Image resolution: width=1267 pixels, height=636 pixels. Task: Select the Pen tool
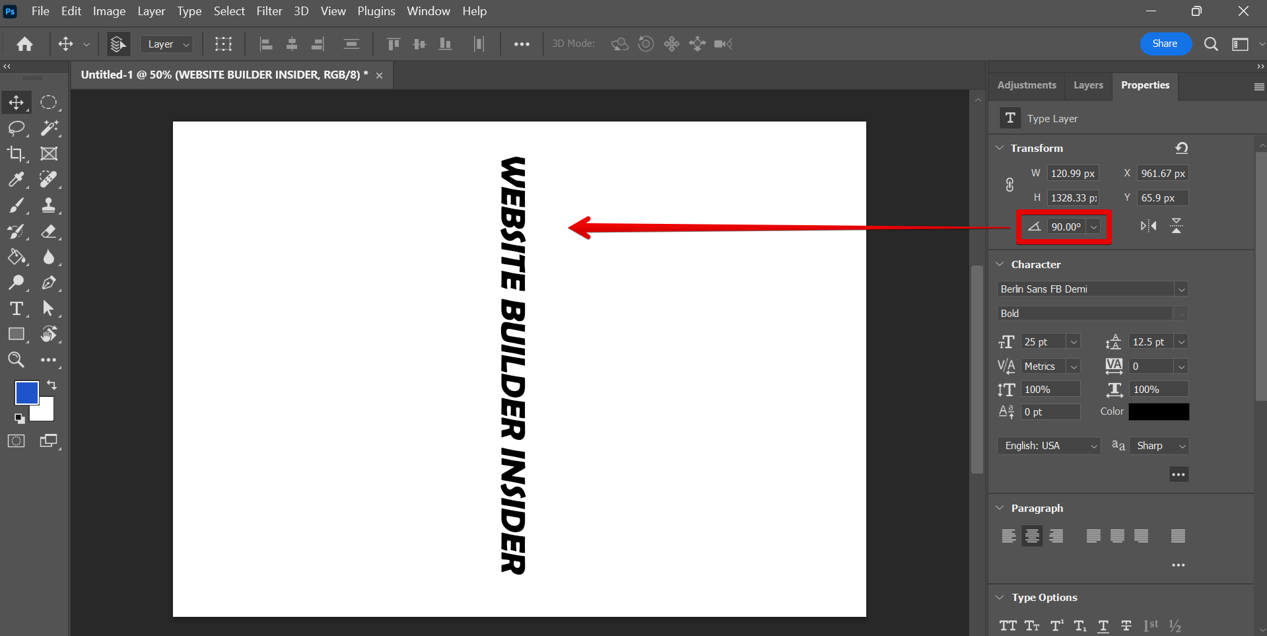point(48,283)
